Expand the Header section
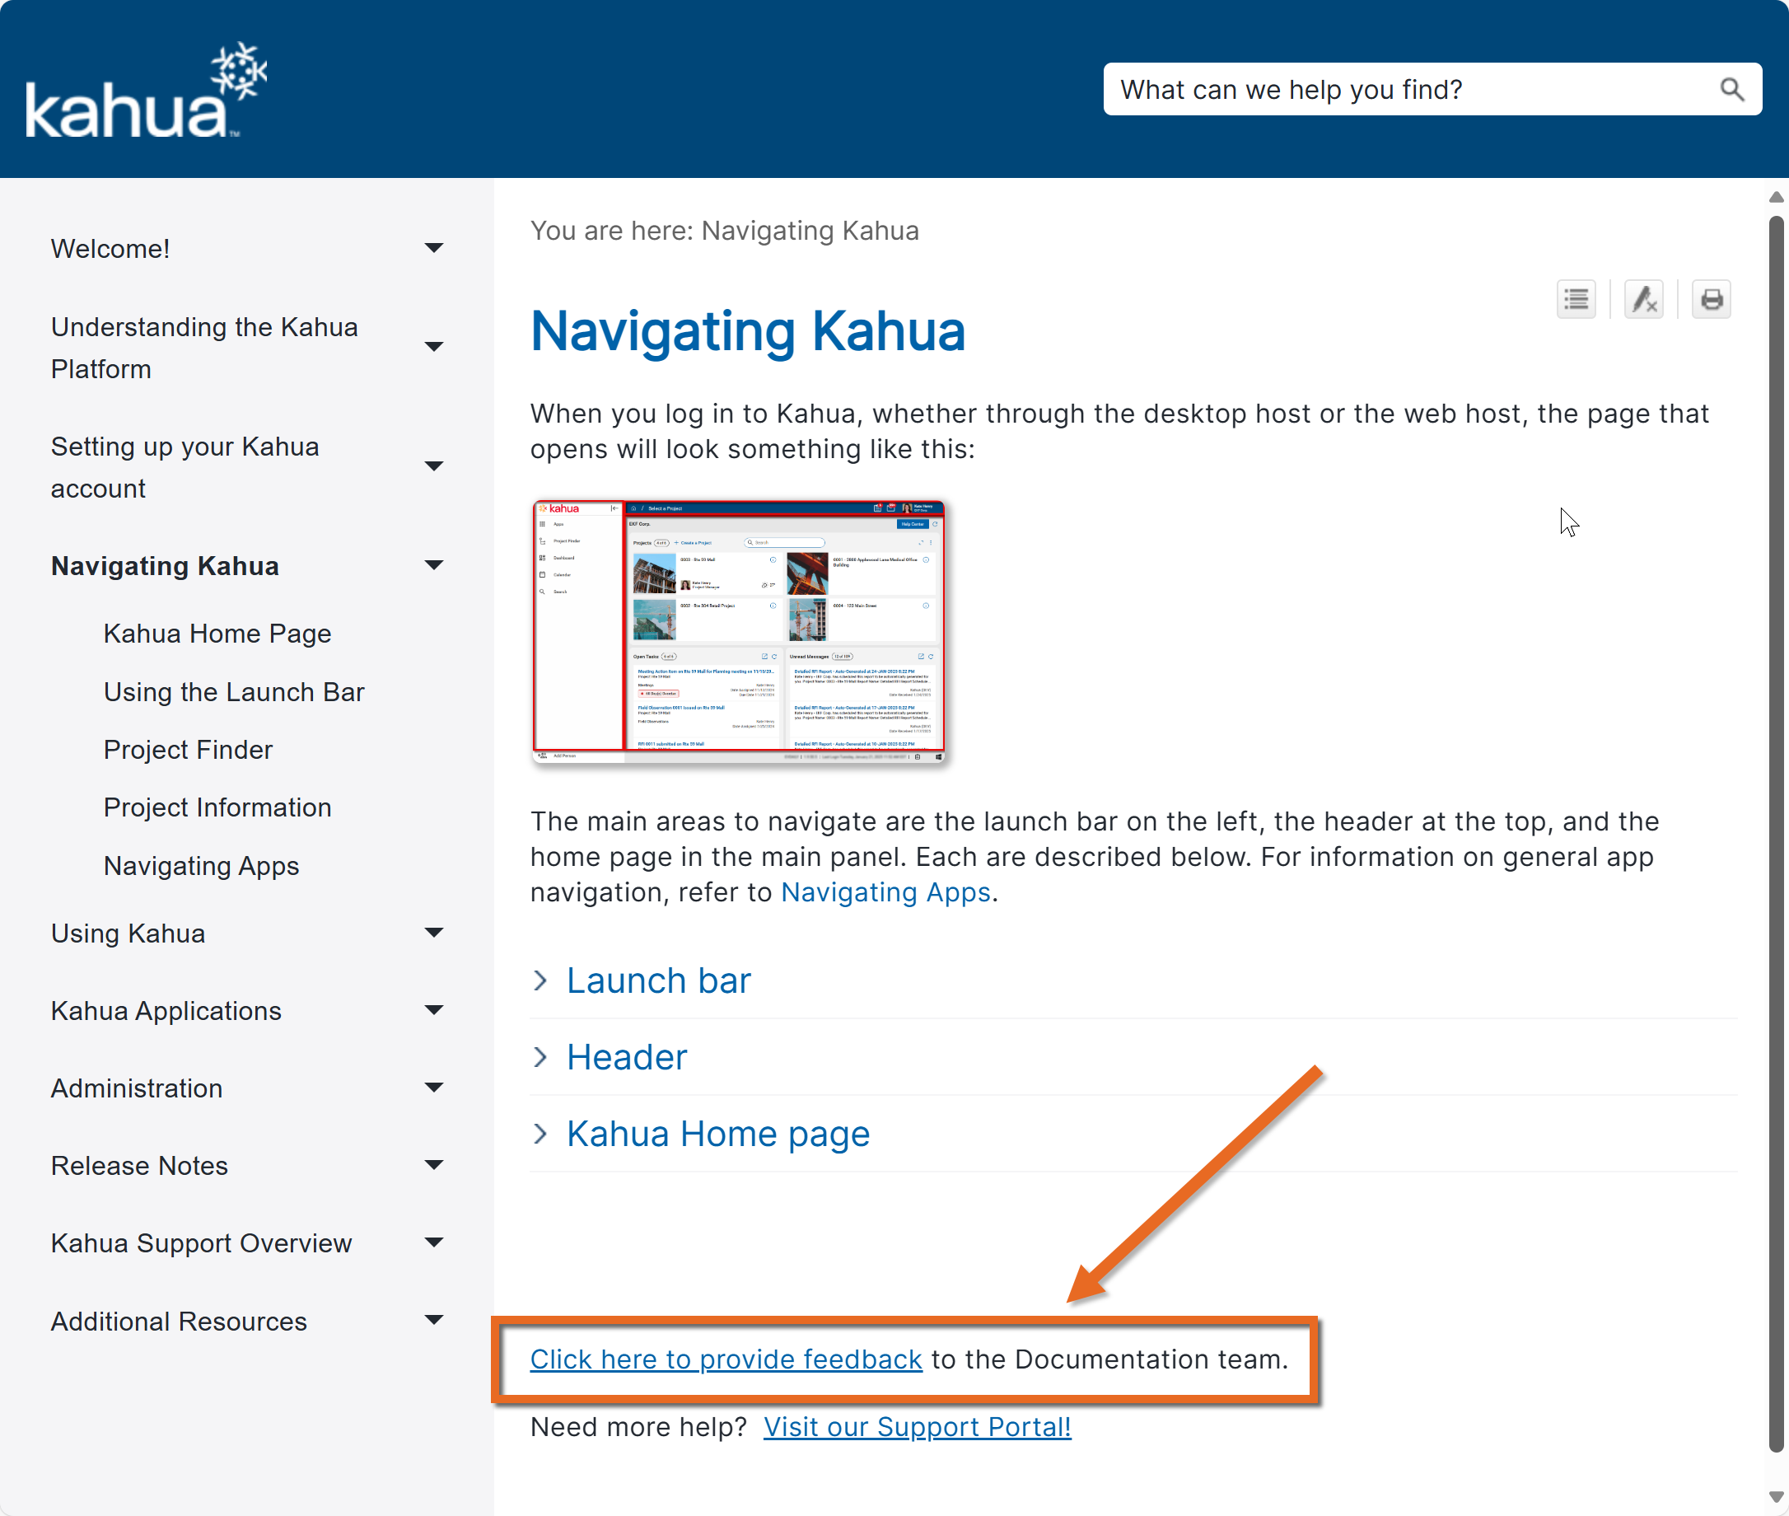Screen dimensions: 1789x1516 point(627,1057)
